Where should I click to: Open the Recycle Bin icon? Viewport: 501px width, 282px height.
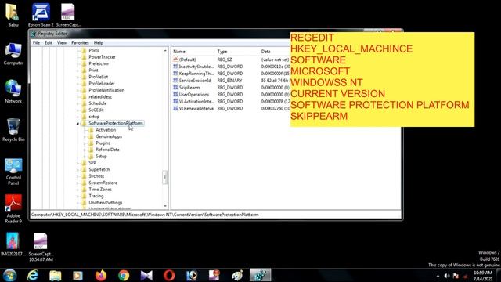click(13, 130)
